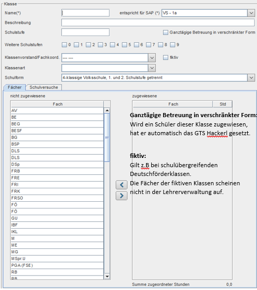The height and width of the screenshot is (290, 257).
Task: Toggle the fiktiv checkbox
Action: click(166, 57)
